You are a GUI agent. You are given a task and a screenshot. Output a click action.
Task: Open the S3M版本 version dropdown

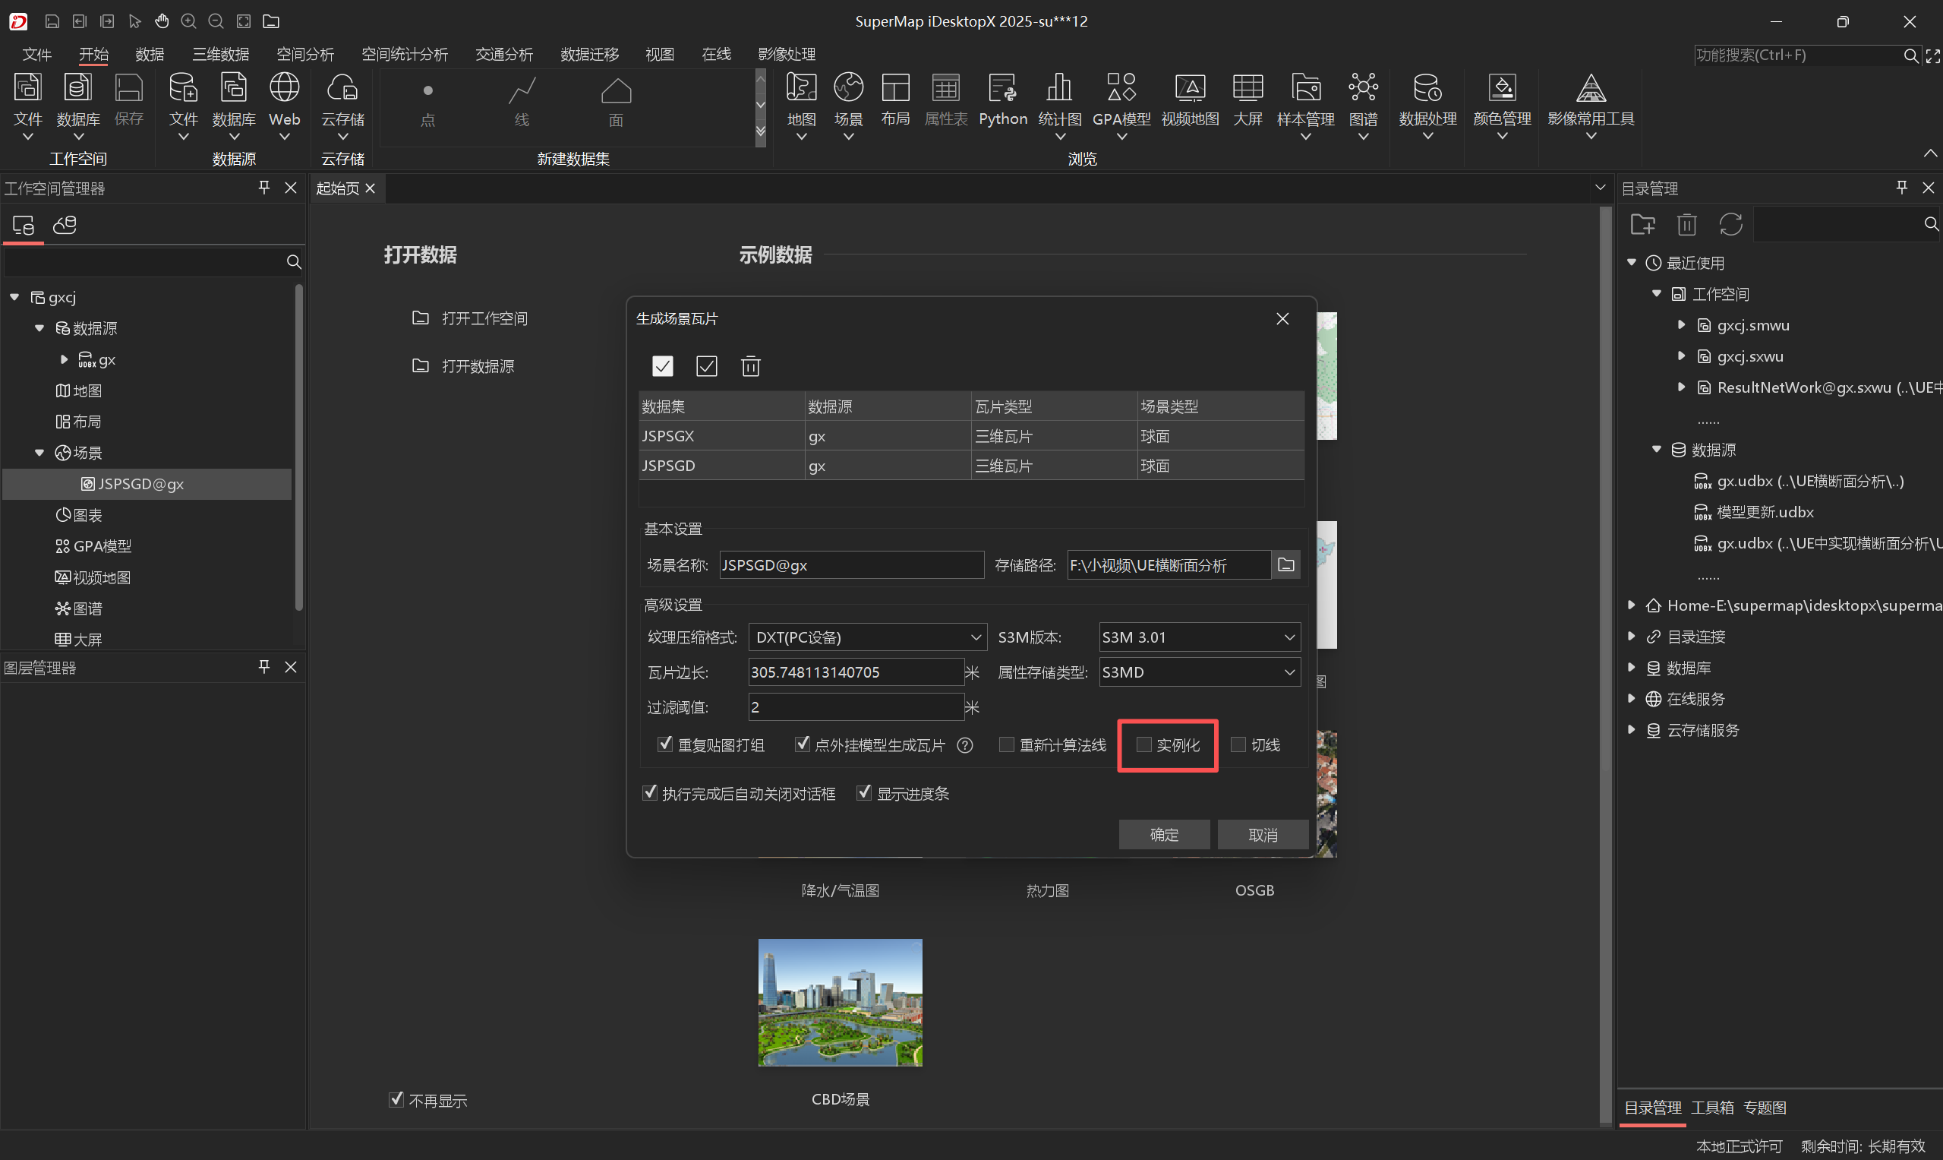pos(1198,637)
